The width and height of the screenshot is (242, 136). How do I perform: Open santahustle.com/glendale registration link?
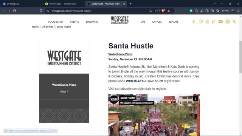click(133, 89)
